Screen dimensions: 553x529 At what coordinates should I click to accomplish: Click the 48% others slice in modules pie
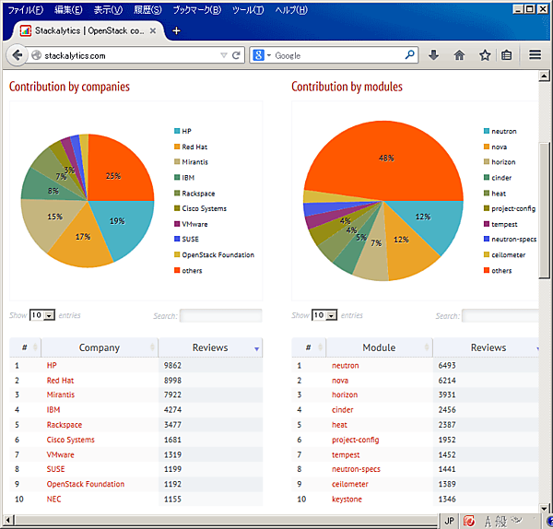click(x=384, y=159)
